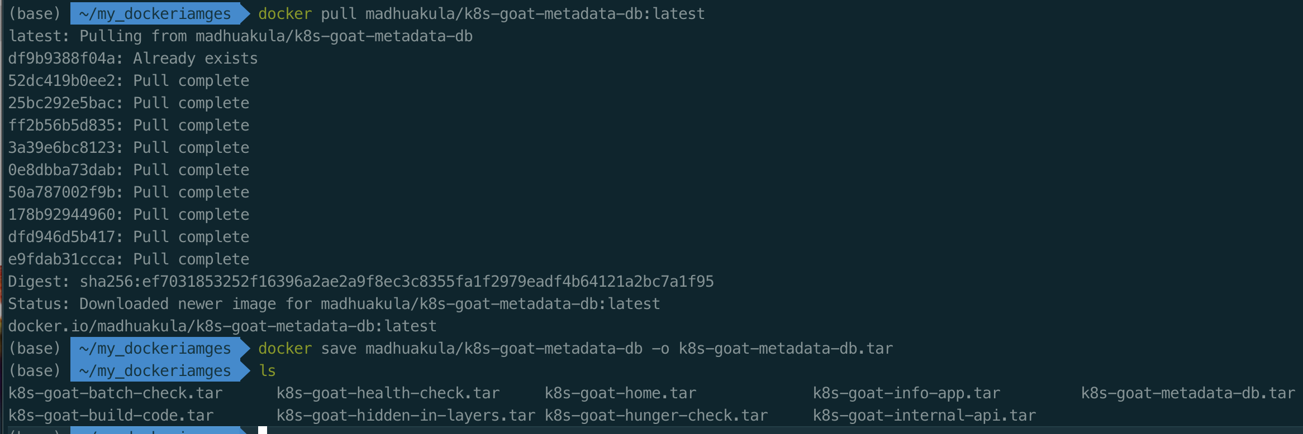This screenshot has width=1303, height=434.
Task: Click layer ID e9fdab31ccca
Action: click(61, 259)
